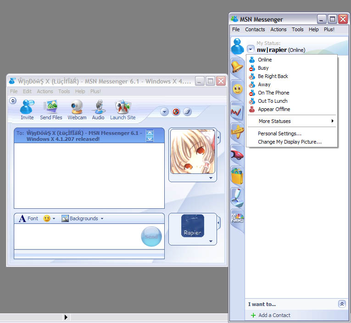Open the toolbar round dropdown arrow button
The image size is (351, 323).
tap(164, 111)
